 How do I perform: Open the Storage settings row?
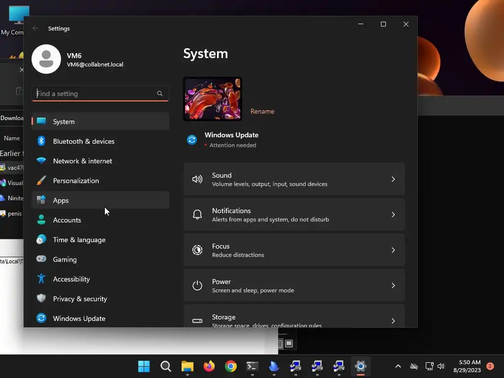pos(294,316)
